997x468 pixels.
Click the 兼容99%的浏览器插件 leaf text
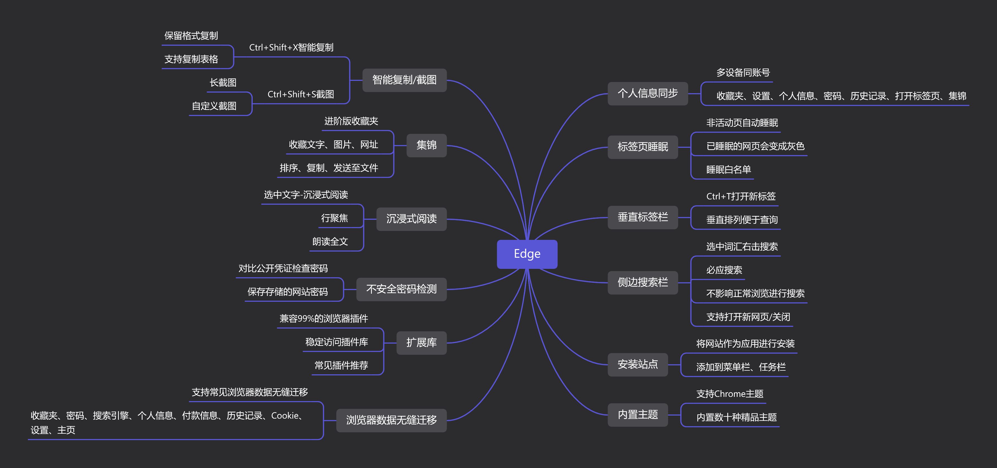324,319
